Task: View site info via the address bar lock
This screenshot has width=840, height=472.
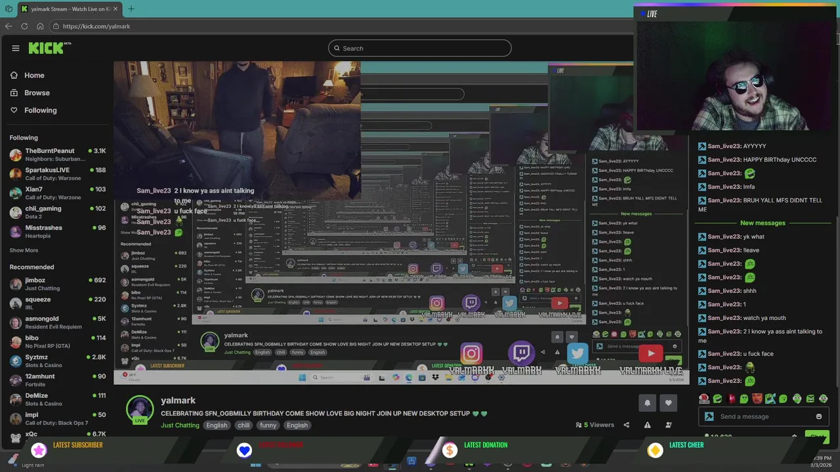Action: [x=56, y=26]
